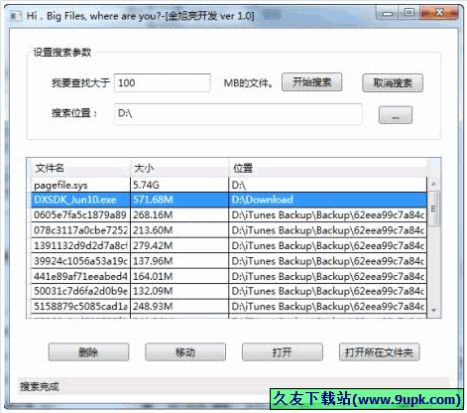This screenshot has height=413, width=467.
Task: Select the pagefile.sys row
Action: click(x=229, y=185)
